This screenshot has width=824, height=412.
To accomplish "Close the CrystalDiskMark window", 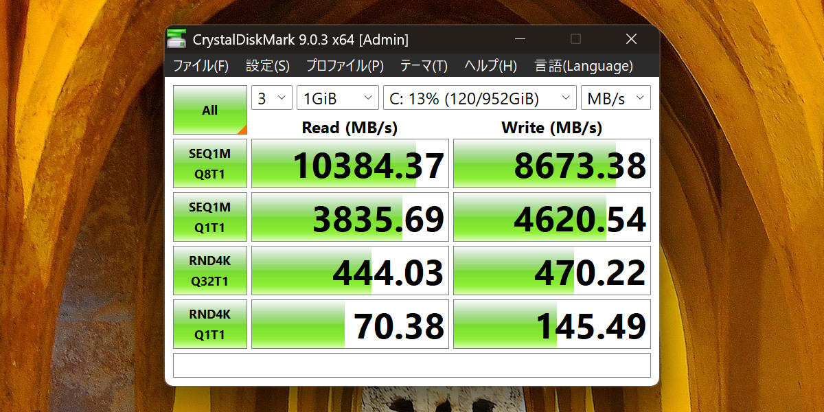I will [x=631, y=39].
